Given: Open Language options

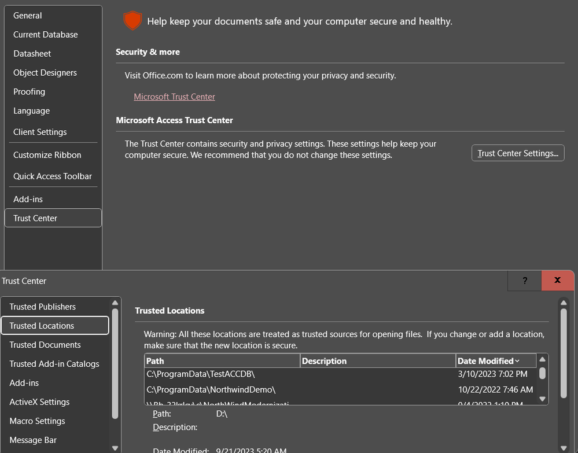Looking at the screenshot, I should point(31,111).
